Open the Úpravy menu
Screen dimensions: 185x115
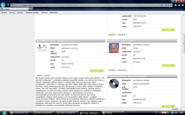[12, 12]
